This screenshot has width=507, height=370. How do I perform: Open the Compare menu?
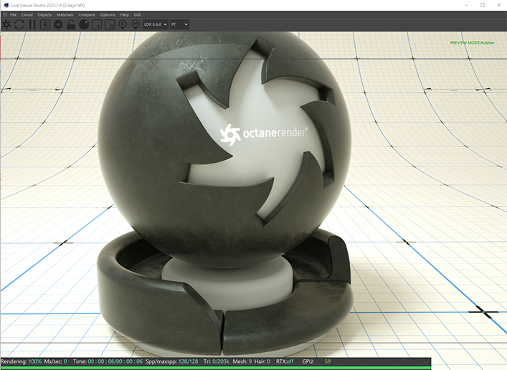pyautogui.click(x=87, y=15)
